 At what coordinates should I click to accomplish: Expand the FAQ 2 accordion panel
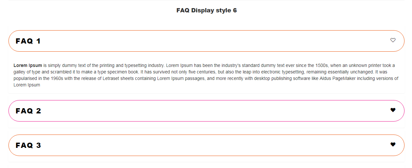tap(206, 111)
